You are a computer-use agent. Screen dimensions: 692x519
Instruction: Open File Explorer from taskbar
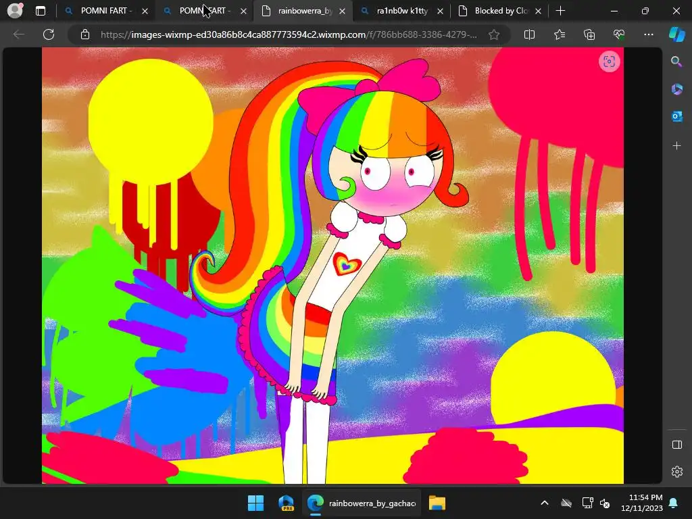coord(437,503)
